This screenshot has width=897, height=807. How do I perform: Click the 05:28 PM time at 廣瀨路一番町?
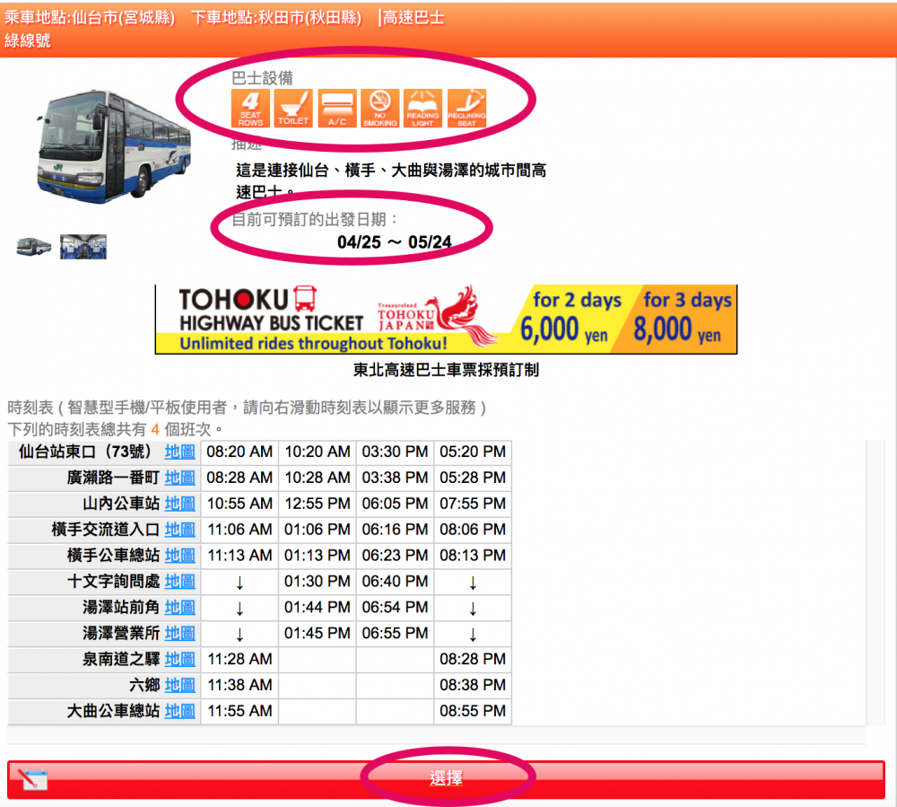tap(473, 478)
